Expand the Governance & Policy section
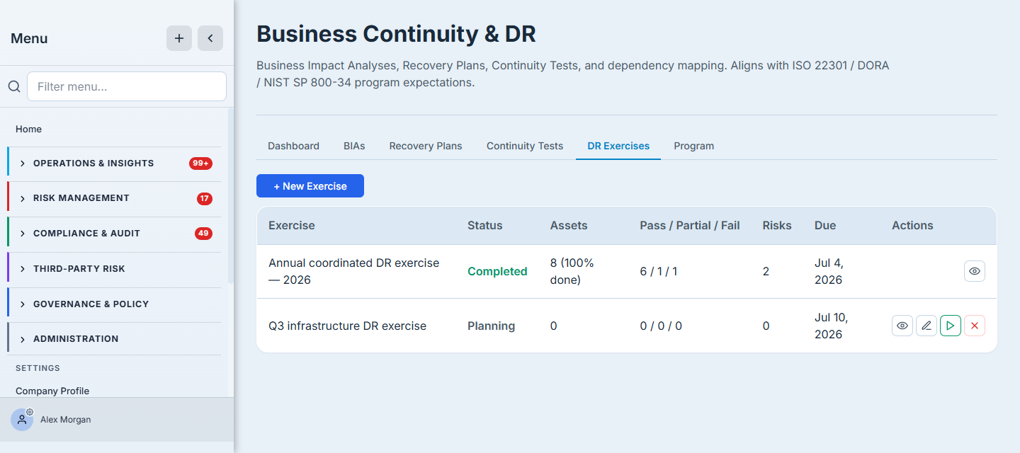Screen dimensions: 1020x453 coord(114,304)
